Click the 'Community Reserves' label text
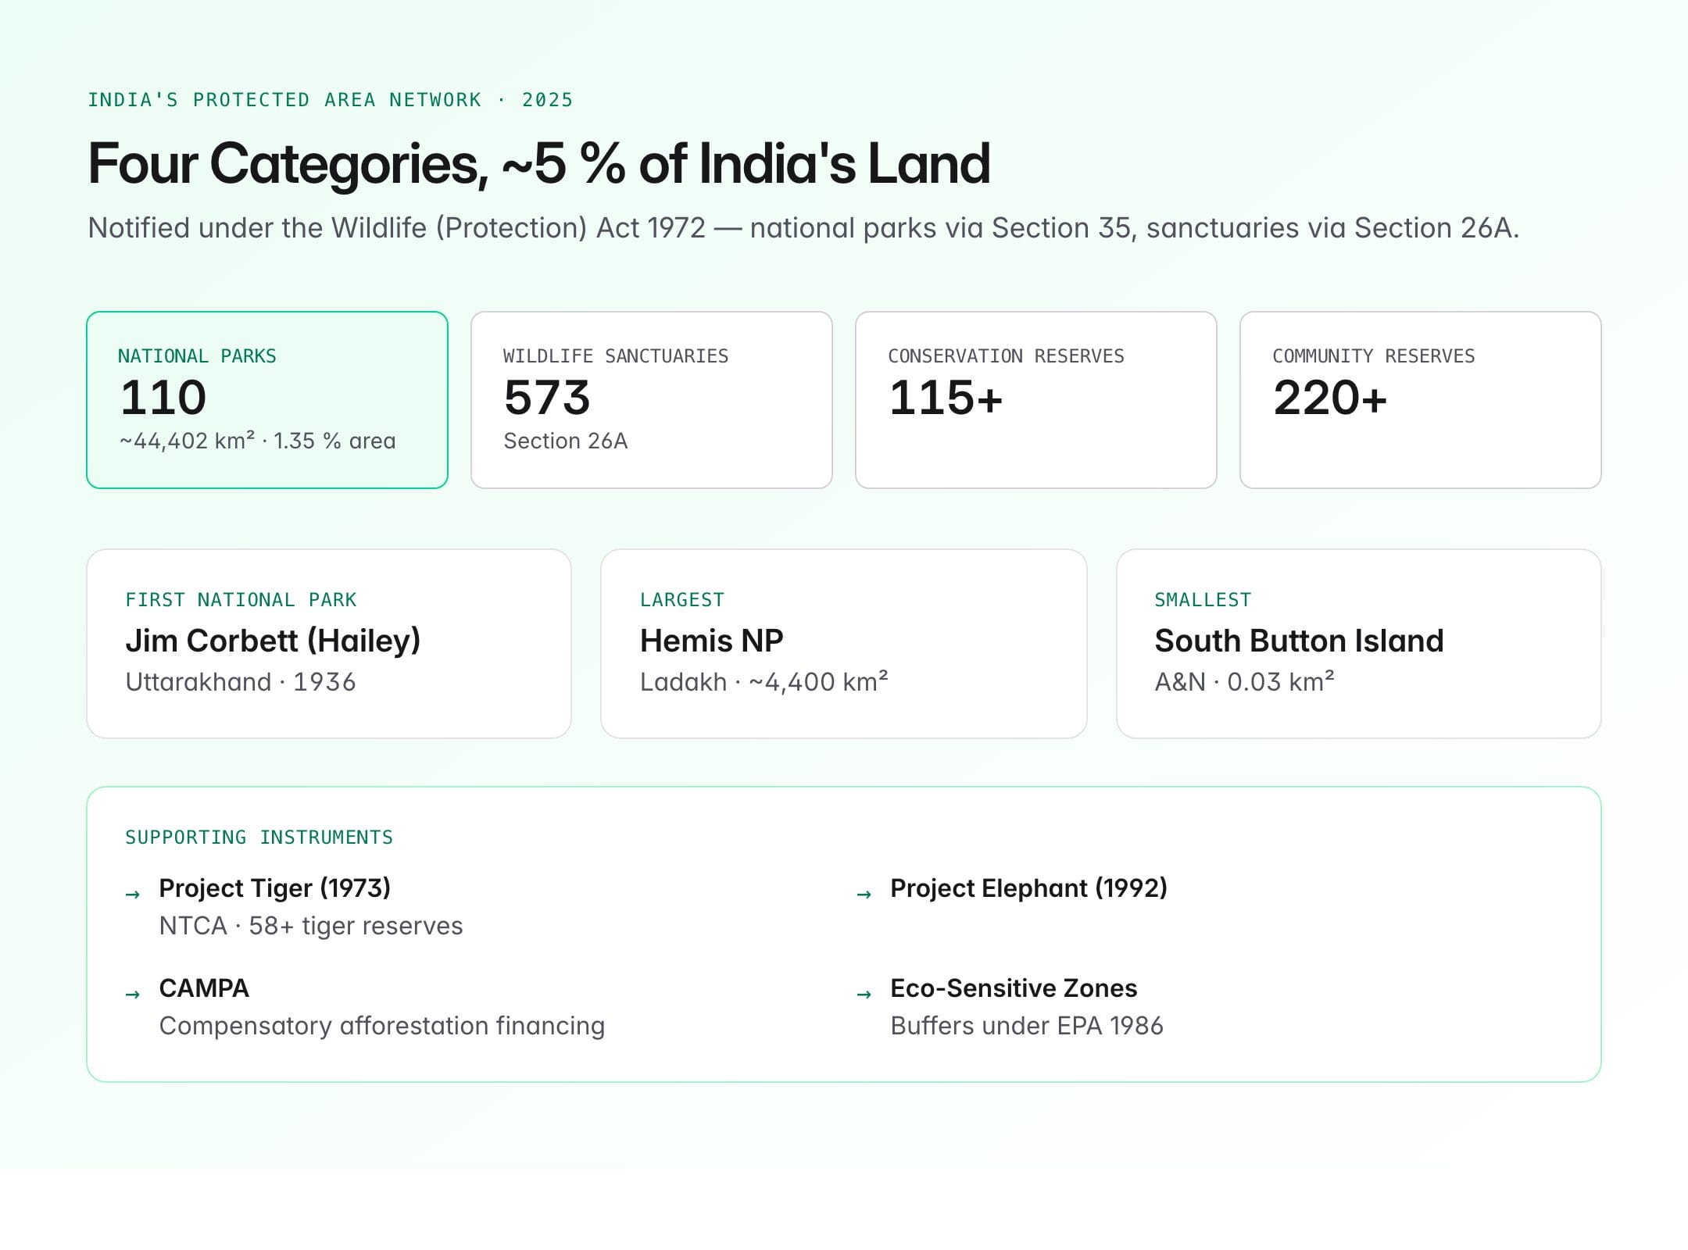 coord(1374,356)
